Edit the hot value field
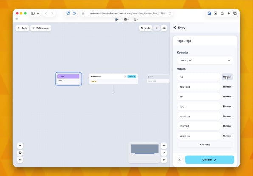 [199, 97]
